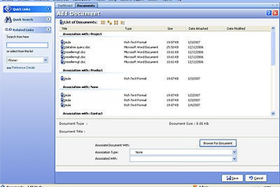Open the Reference Details link
The image size is (280, 187).
[23, 68]
